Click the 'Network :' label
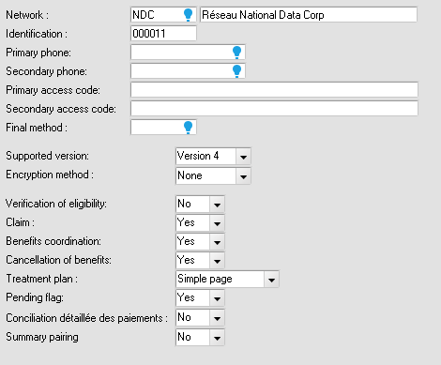 tap(27, 15)
